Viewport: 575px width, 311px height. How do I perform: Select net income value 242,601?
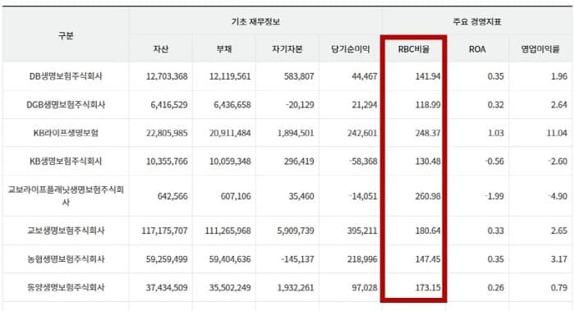coord(362,133)
